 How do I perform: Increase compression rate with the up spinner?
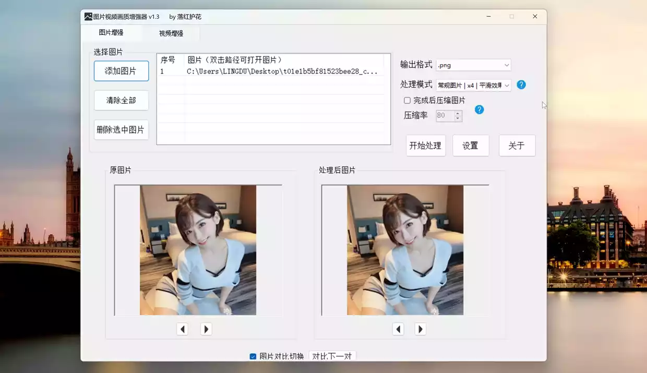(458, 113)
